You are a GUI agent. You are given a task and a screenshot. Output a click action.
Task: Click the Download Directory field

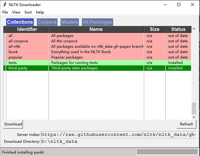119,141
